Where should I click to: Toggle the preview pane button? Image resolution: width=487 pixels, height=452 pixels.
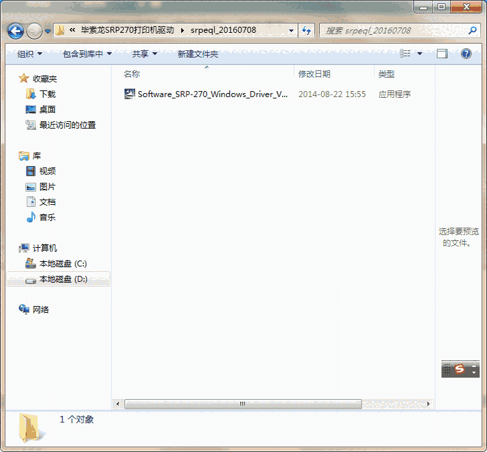pos(442,54)
